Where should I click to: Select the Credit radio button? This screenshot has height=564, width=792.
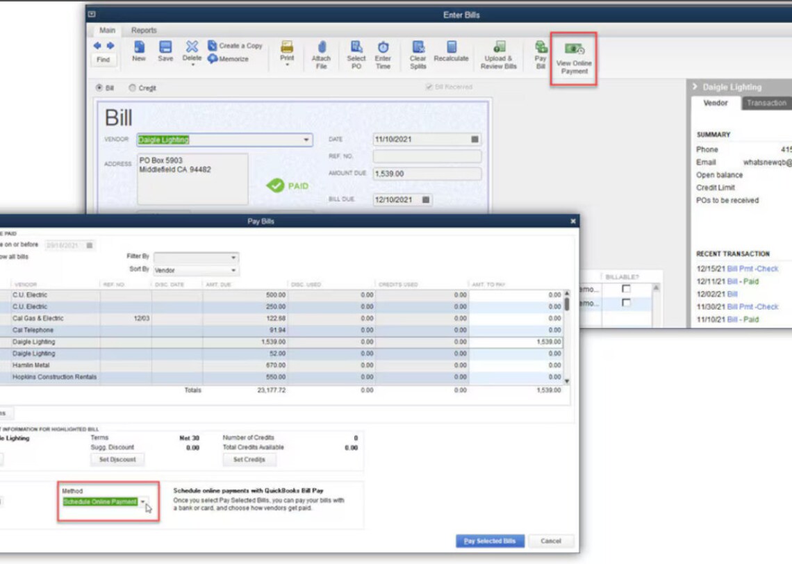pyautogui.click(x=132, y=88)
